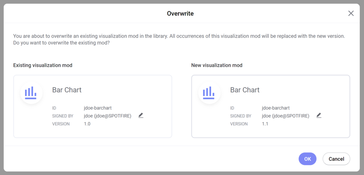Click the "Existing visualization mod" heading

(43, 65)
